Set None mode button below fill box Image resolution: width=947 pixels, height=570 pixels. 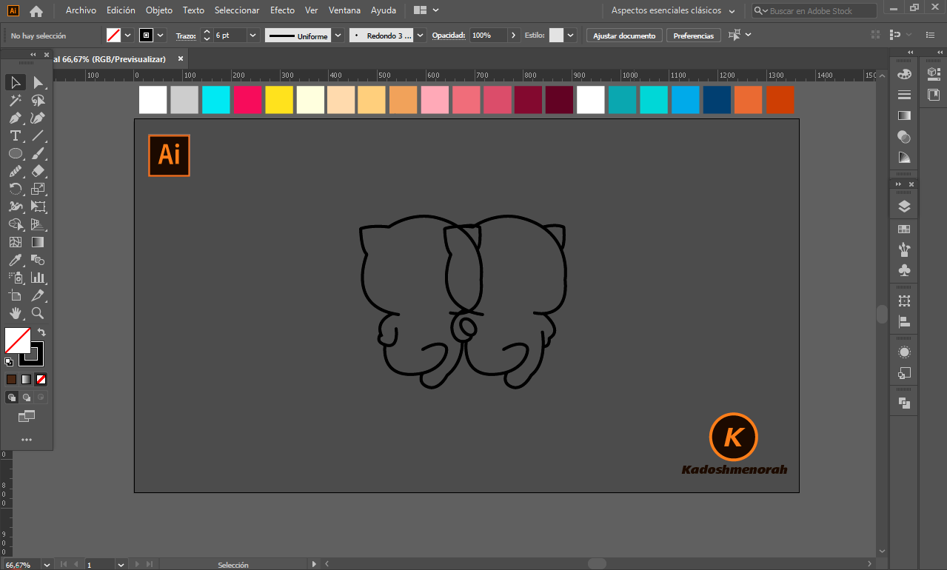(41, 379)
